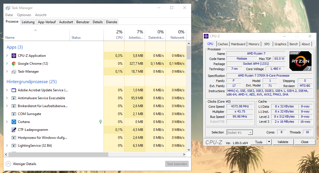This screenshot has height=173, width=319.
Task: Expand the Brokerdienst für Laufzeitüberwa entry
Action: tap(7, 106)
